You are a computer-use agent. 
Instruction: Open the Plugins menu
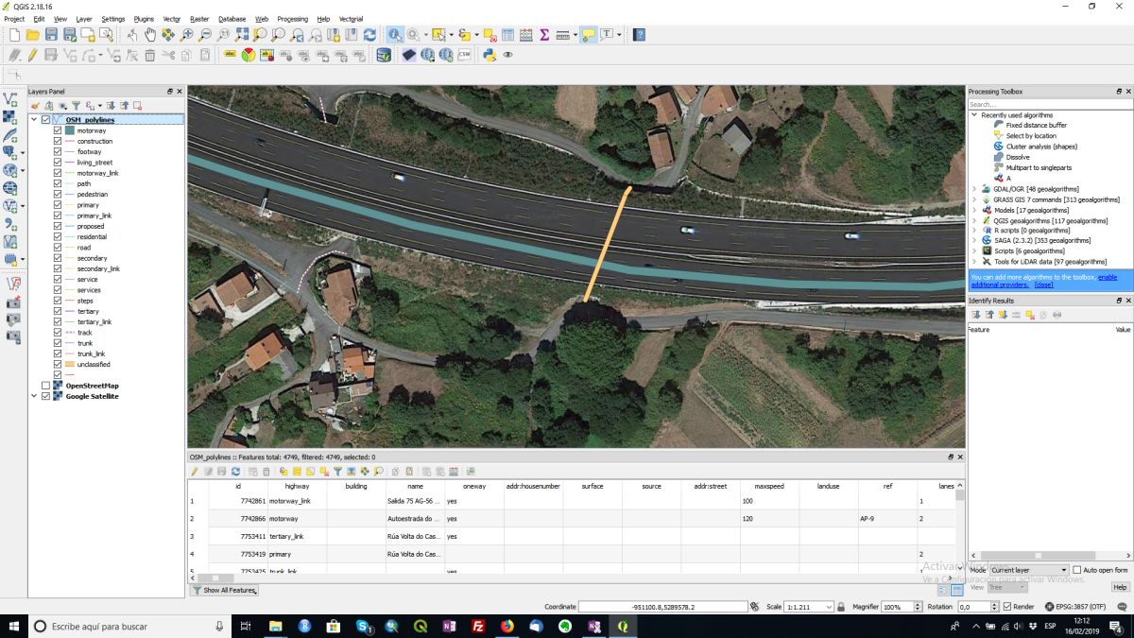pos(144,19)
